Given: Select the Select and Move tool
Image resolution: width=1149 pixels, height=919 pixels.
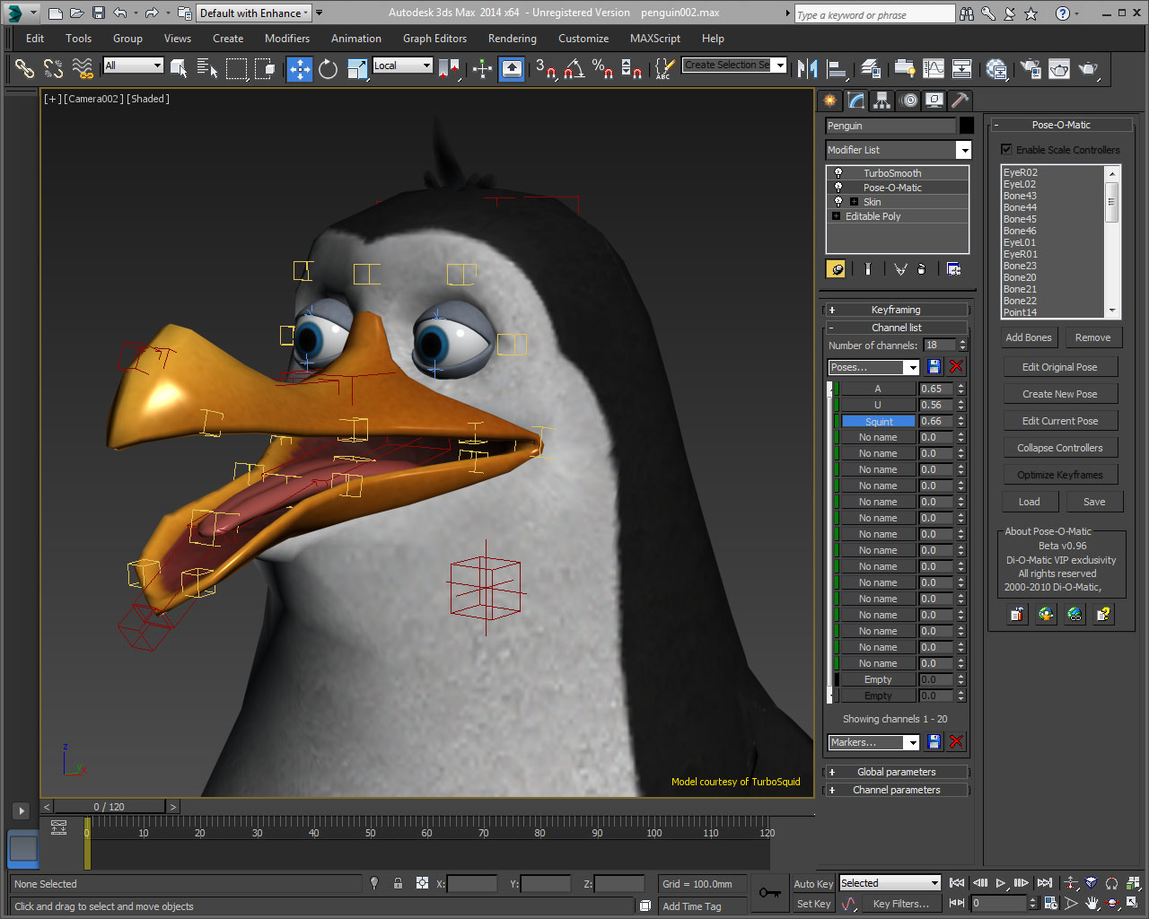Looking at the screenshot, I should (x=298, y=69).
